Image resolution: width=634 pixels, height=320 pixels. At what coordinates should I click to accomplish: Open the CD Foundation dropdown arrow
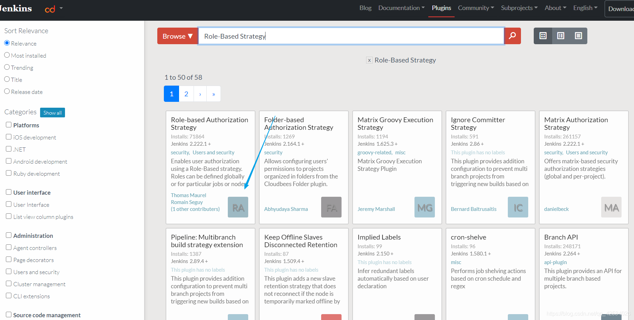(61, 8)
